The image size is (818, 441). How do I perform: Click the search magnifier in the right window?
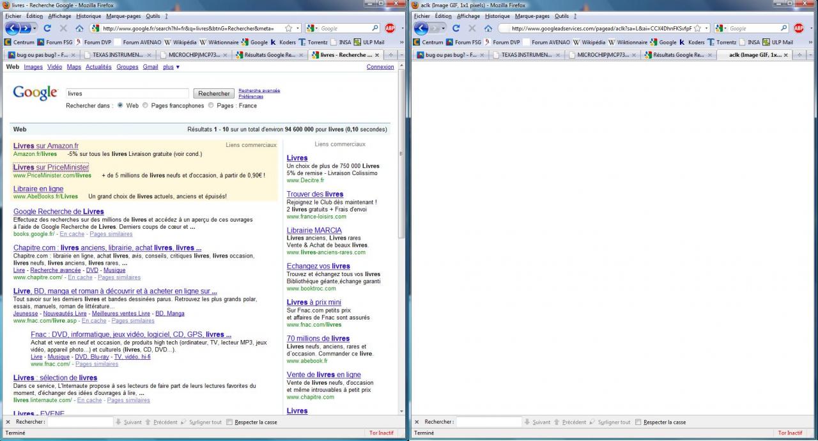click(x=784, y=28)
